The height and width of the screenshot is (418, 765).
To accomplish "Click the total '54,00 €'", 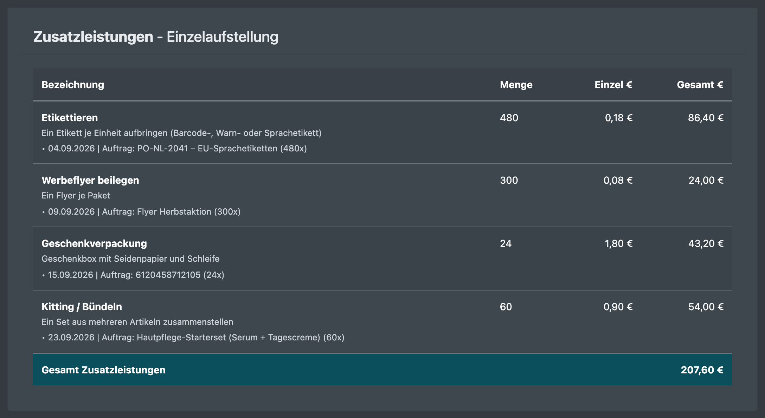I will [x=706, y=307].
